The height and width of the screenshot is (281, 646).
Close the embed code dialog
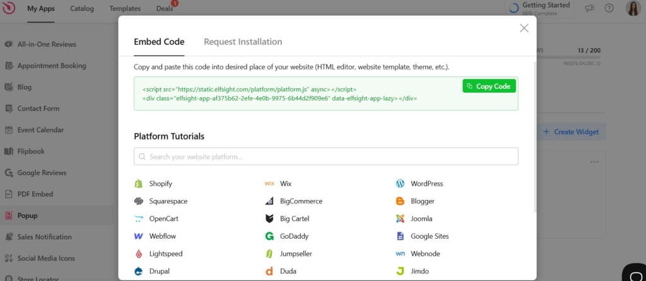pyautogui.click(x=524, y=28)
